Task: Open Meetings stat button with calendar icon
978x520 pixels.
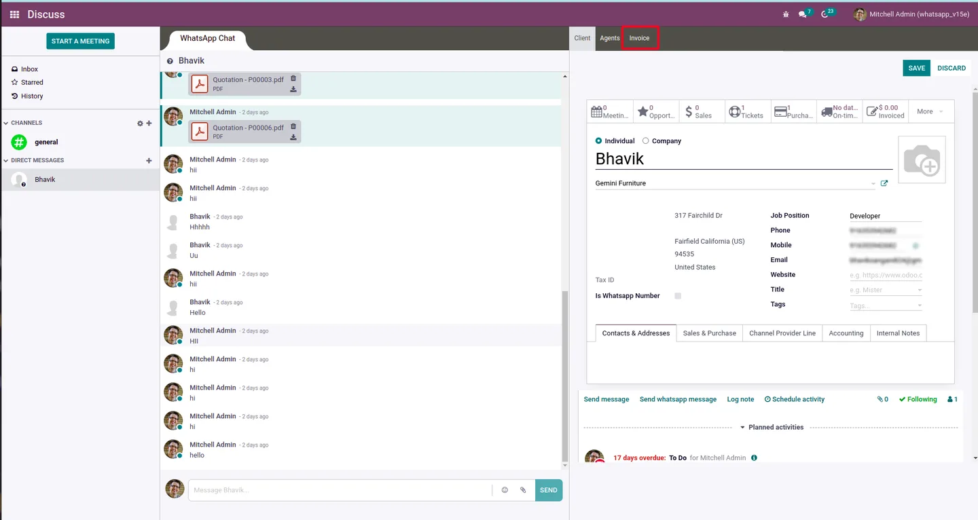Action: pyautogui.click(x=610, y=111)
